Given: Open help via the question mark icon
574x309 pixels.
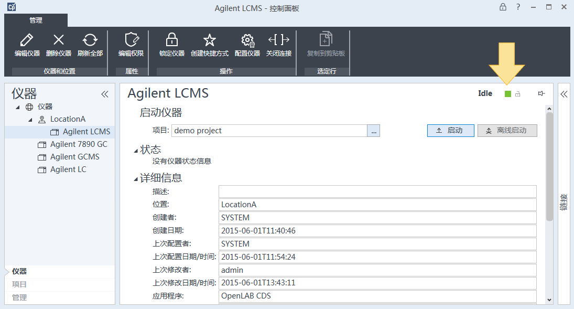Looking at the screenshot, I should pos(518,7).
